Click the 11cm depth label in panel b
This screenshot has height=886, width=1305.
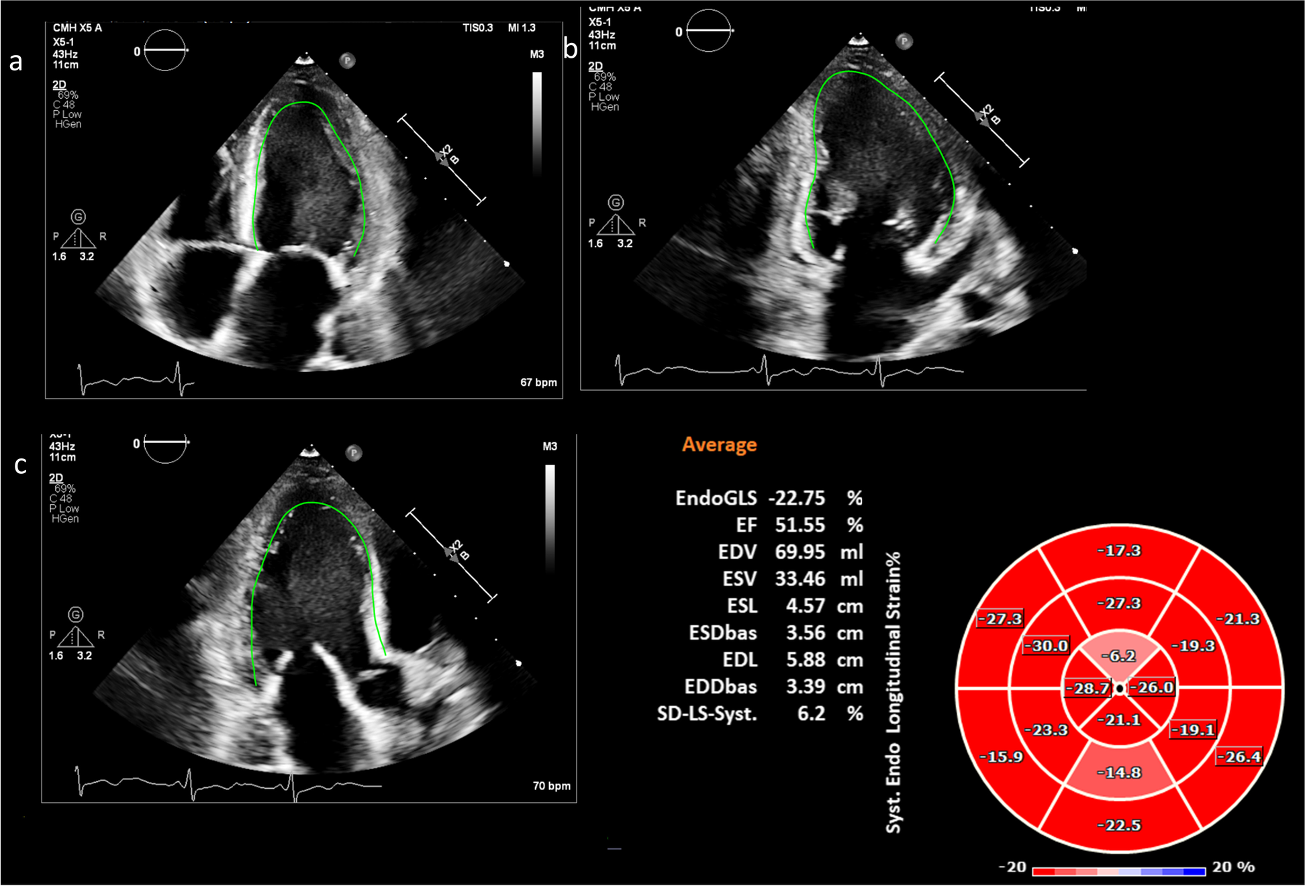coord(602,46)
